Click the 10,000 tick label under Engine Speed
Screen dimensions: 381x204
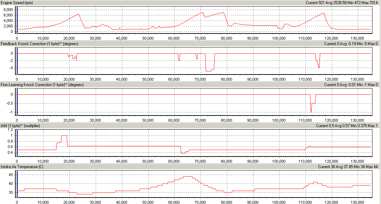(43, 39)
